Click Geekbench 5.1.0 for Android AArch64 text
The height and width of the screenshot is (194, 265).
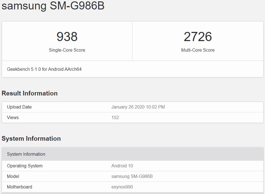tap(44, 69)
